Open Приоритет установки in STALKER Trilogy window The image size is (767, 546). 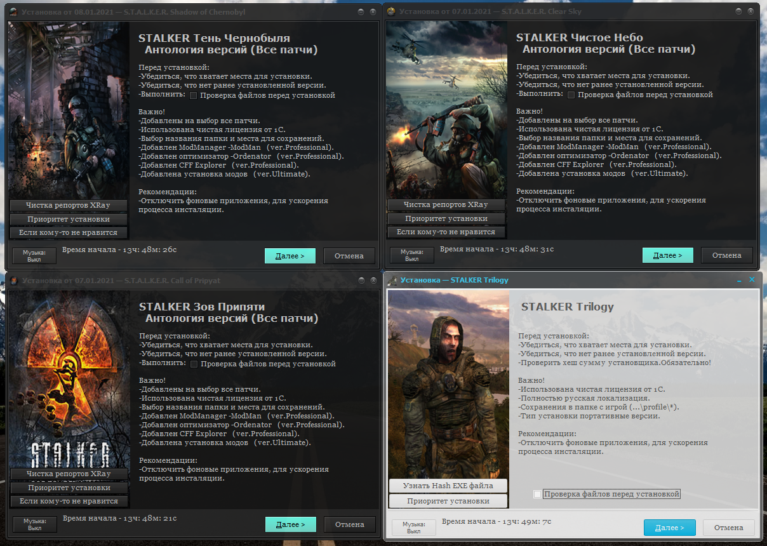point(448,501)
